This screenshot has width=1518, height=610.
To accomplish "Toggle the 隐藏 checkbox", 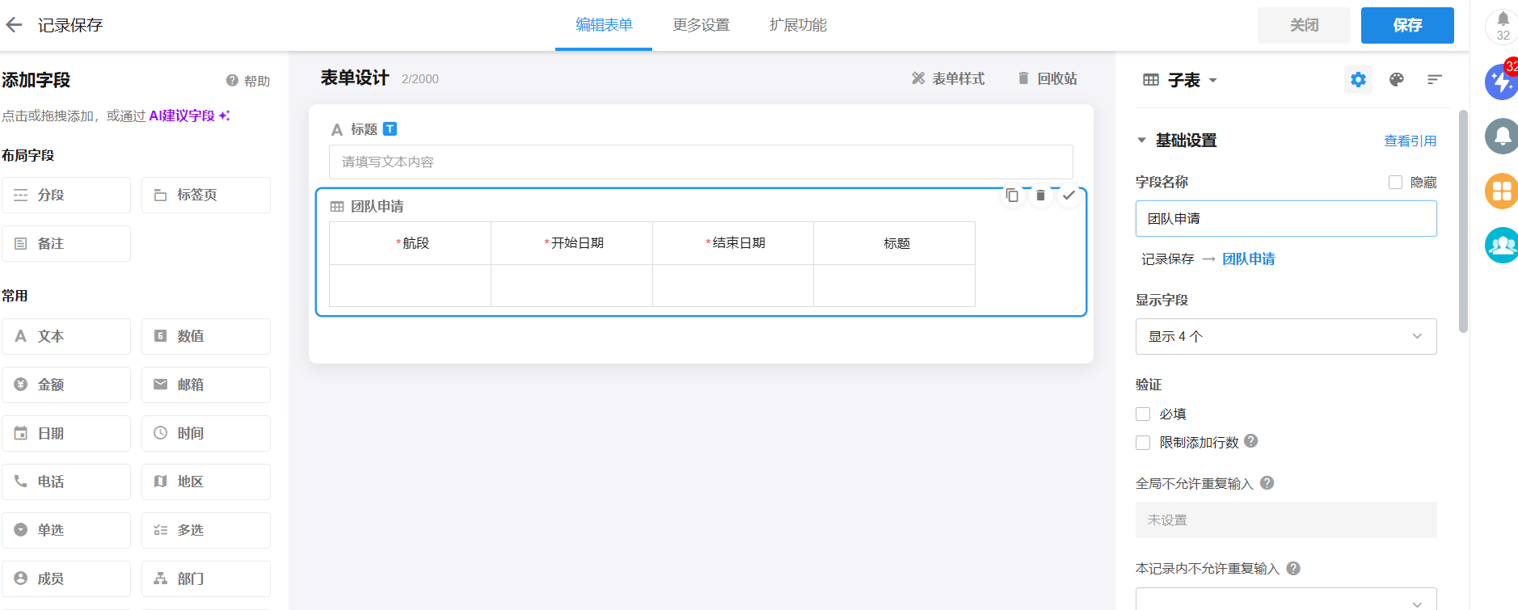I will click(1395, 182).
